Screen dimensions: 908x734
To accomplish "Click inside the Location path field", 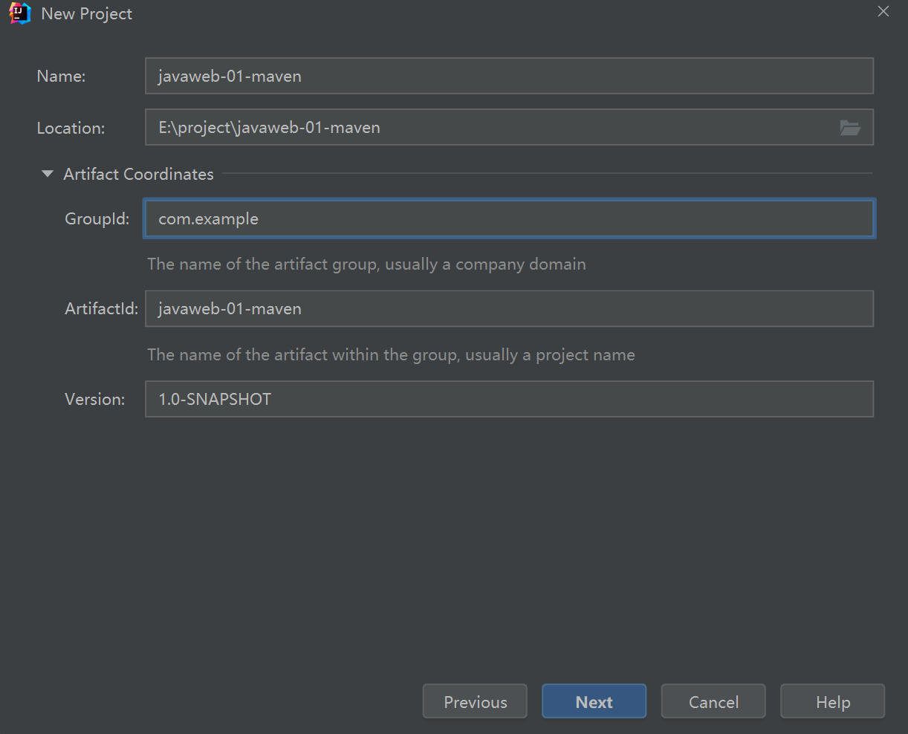I will 490,128.
